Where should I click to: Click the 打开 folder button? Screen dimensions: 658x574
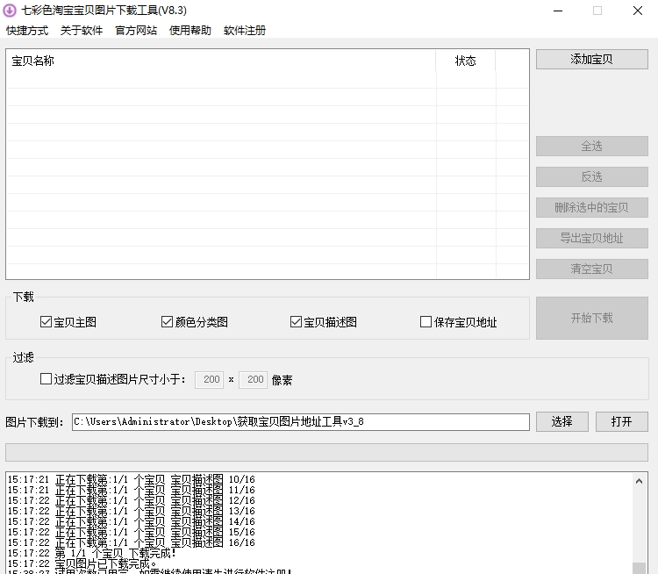click(621, 421)
